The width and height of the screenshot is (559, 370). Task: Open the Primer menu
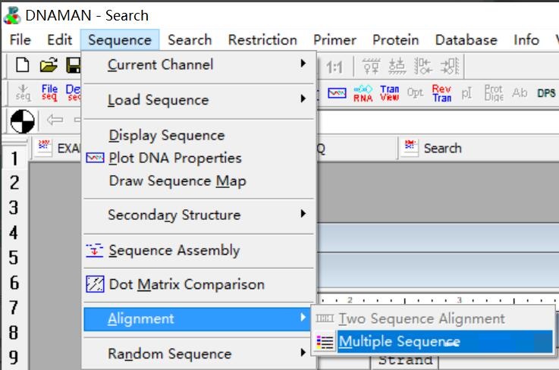coord(334,40)
